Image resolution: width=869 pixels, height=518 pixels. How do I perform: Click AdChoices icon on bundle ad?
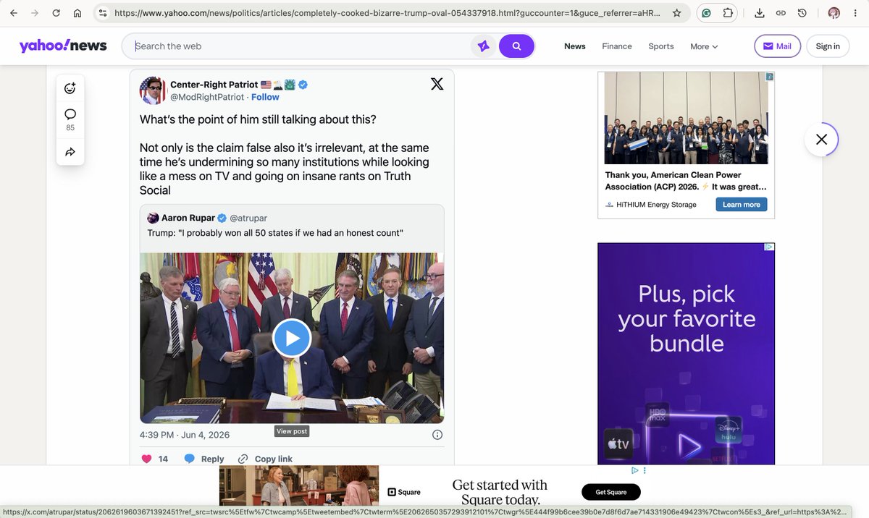pyautogui.click(x=770, y=247)
